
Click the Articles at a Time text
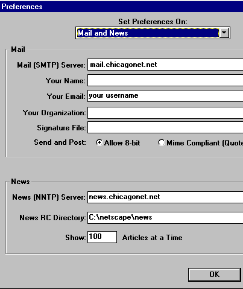click(153, 238)
